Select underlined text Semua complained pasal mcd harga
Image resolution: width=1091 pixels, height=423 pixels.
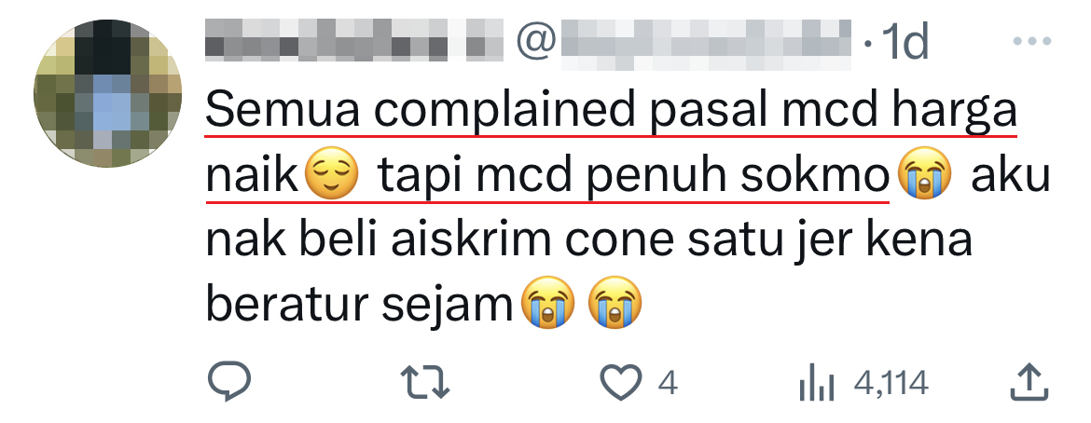pyautogui.click(x=611, y=114)
